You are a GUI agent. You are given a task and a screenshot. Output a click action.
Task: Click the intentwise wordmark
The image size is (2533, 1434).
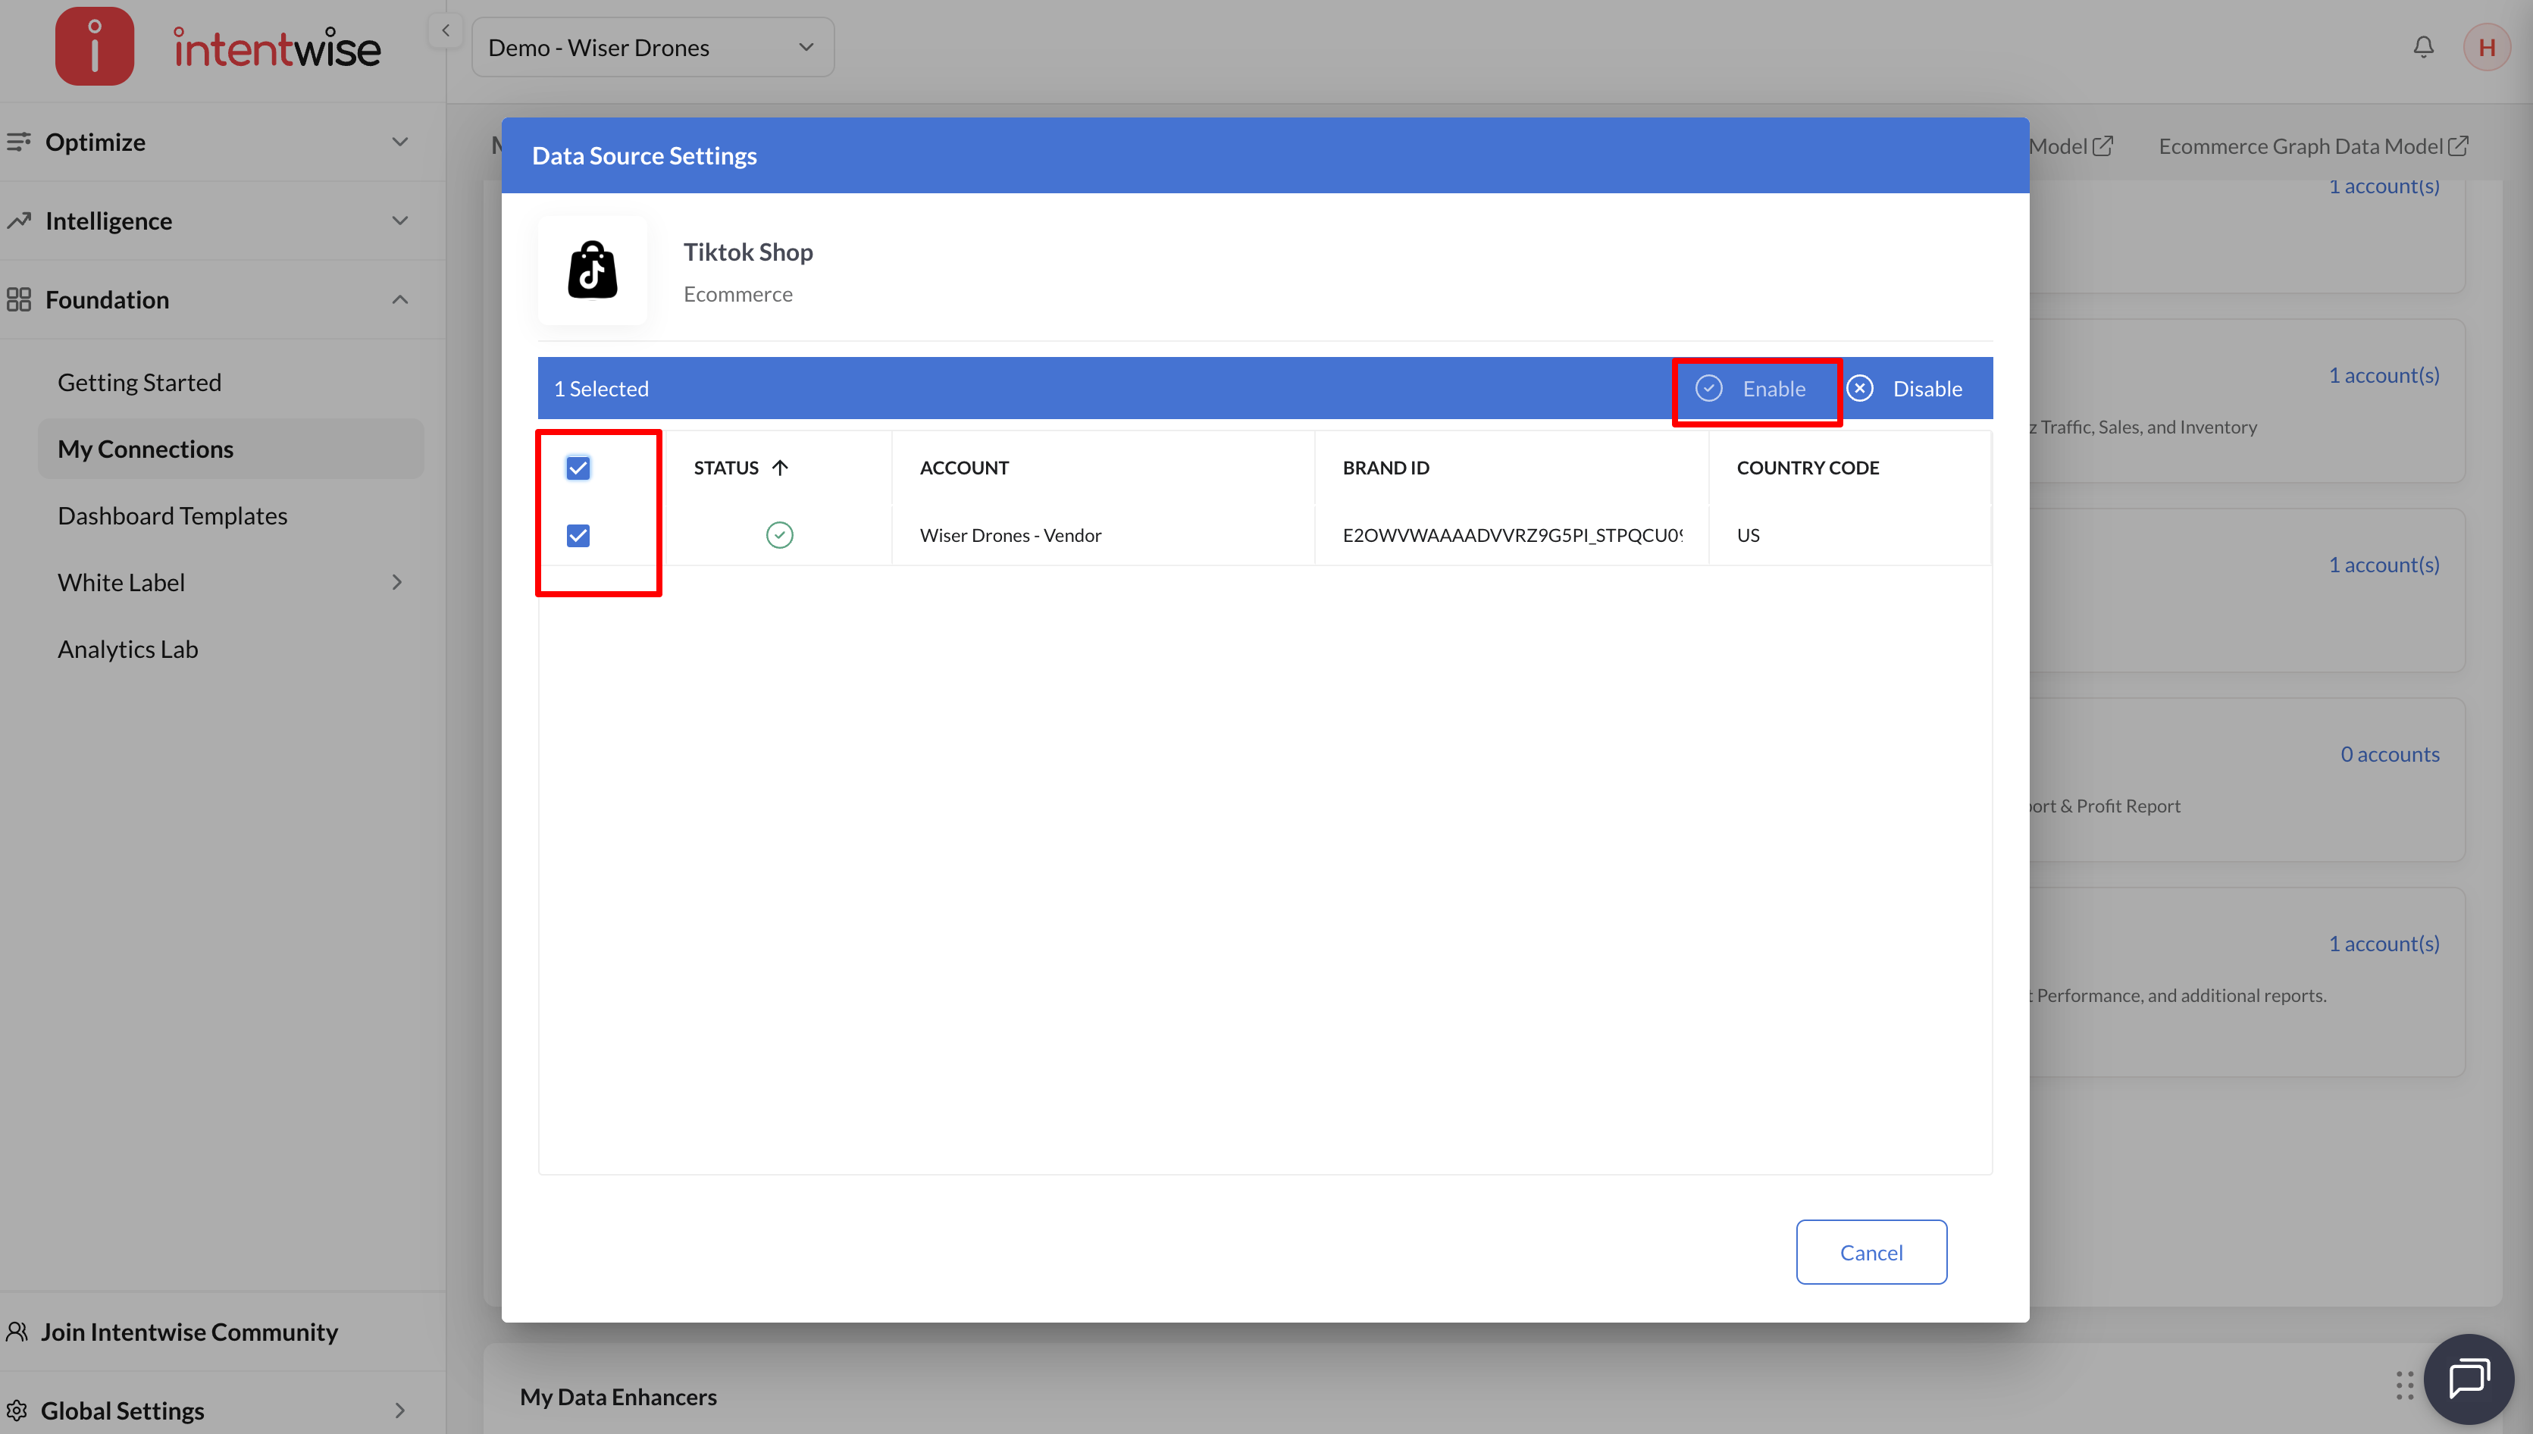pyautogui.click(x=277, y=49)
